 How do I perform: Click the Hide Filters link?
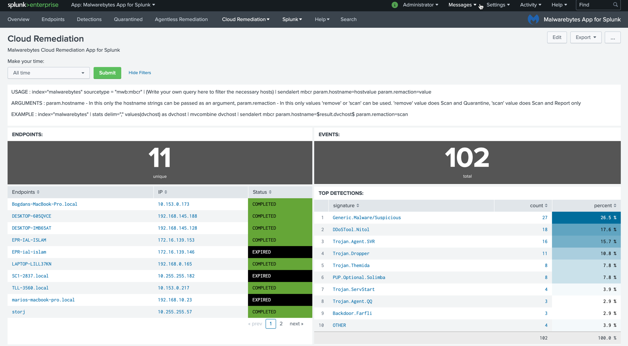pos(140,73)
